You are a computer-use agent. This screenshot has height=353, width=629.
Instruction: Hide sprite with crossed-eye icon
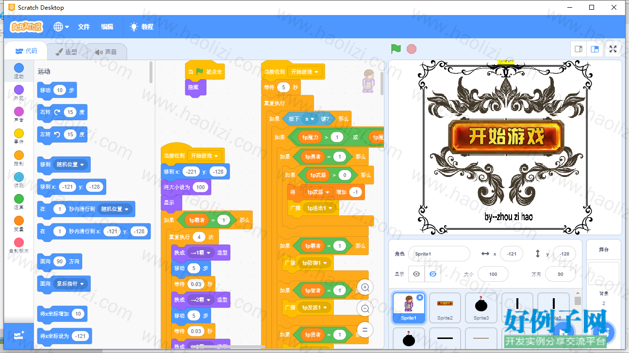[433, 274]
